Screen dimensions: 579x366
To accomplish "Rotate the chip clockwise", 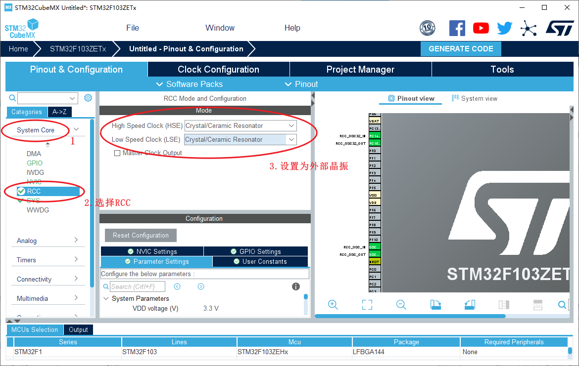I will [x=435, y=304].
